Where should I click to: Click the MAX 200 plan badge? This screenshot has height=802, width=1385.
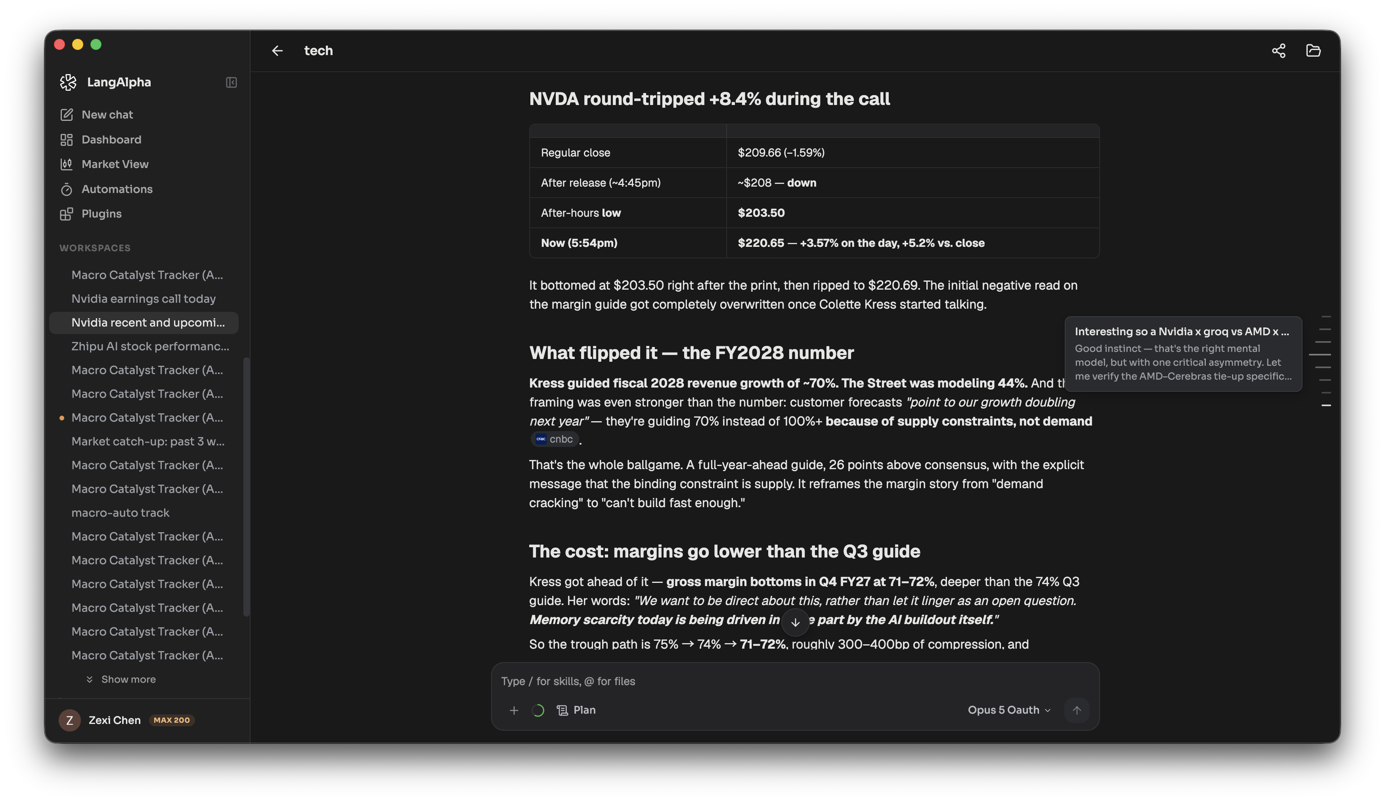click(x=172, y=720)
